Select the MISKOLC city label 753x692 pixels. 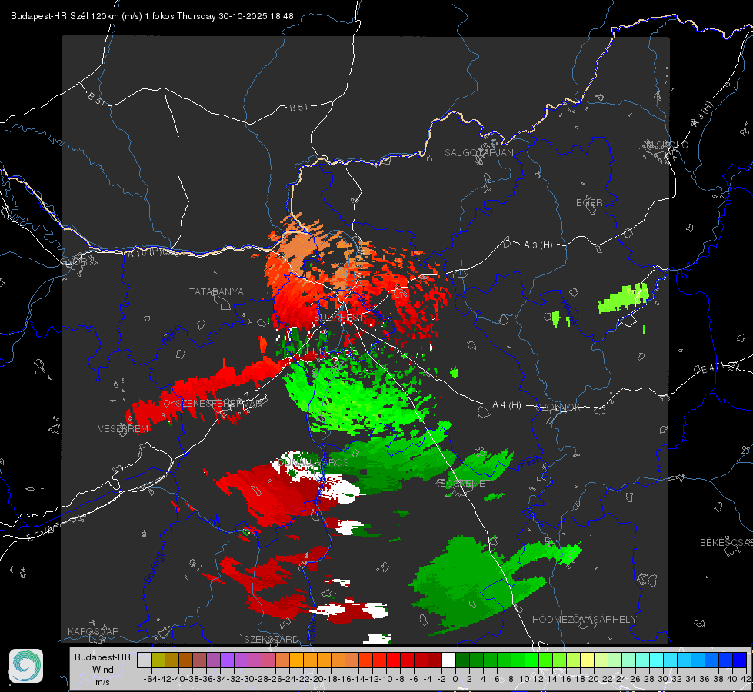coord(667,145)
